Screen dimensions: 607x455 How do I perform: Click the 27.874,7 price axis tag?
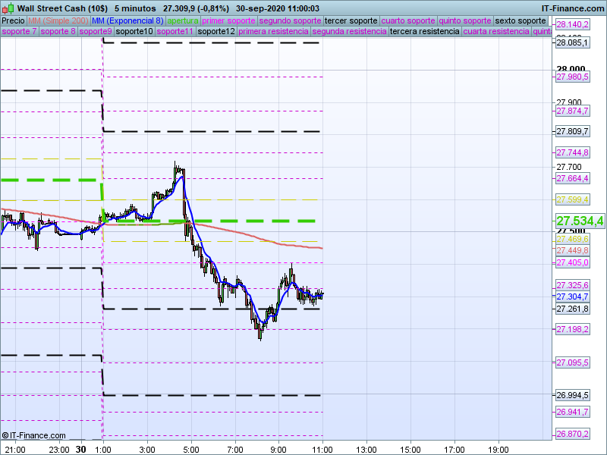(x=573, y=111)
